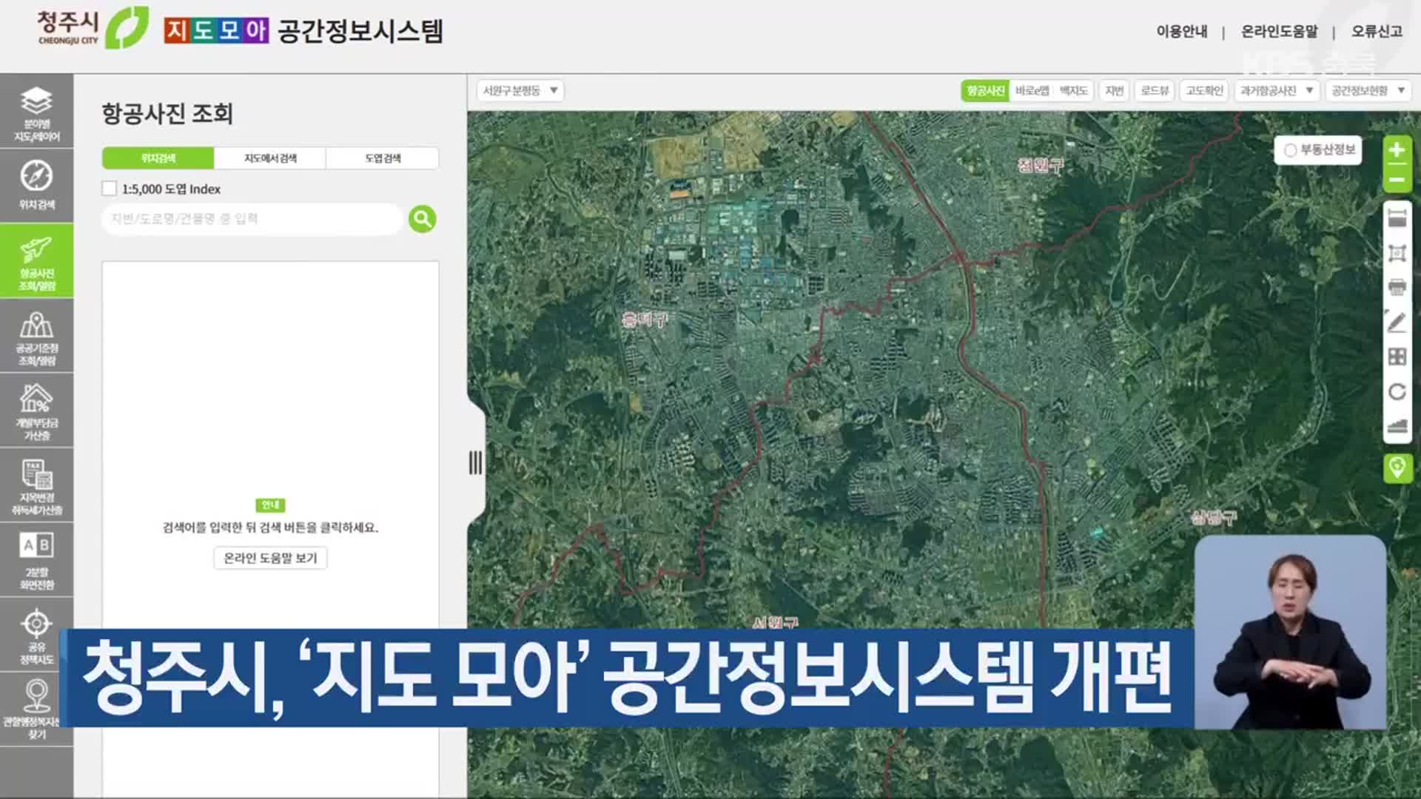Viewport: 1421px width, 799px height.
Task: Click the 청원구 label on the map
Action: tap(1040, 165)
